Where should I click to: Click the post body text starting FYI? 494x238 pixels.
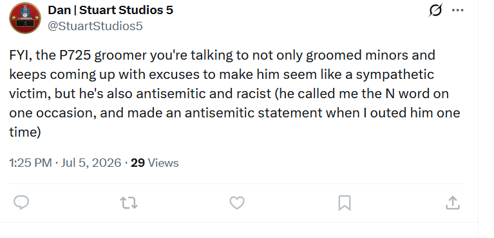pyautogui.click(x=234, y=94)
